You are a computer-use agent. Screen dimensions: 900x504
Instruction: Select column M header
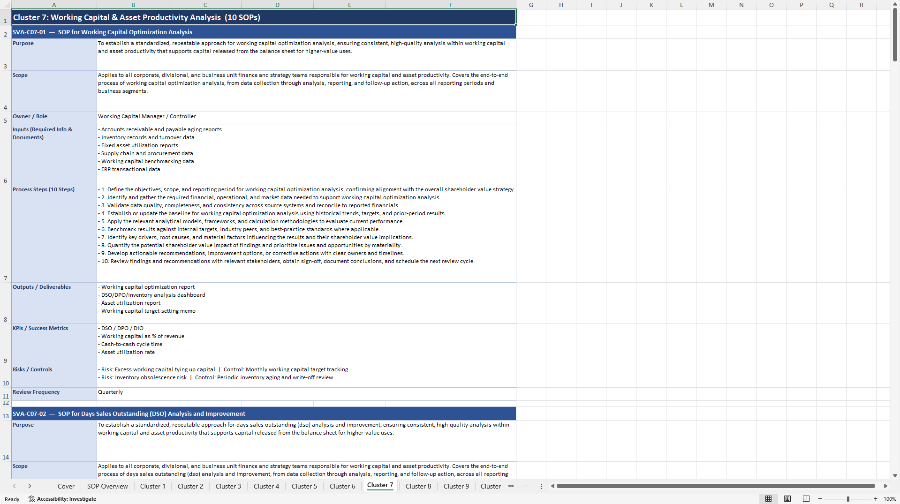pos(711,5)
